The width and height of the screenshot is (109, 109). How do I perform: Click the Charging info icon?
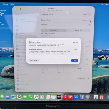pyautogui.click(x=89, y=25)
